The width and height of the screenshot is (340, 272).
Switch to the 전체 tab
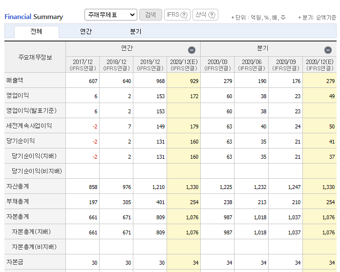[37, 32]
